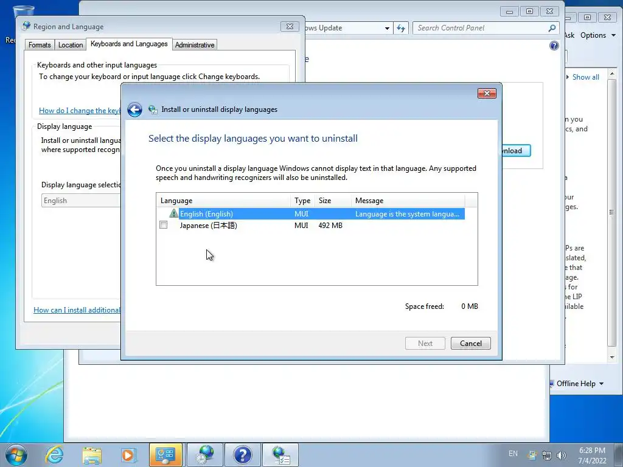Click the Next button

[425, 344]
